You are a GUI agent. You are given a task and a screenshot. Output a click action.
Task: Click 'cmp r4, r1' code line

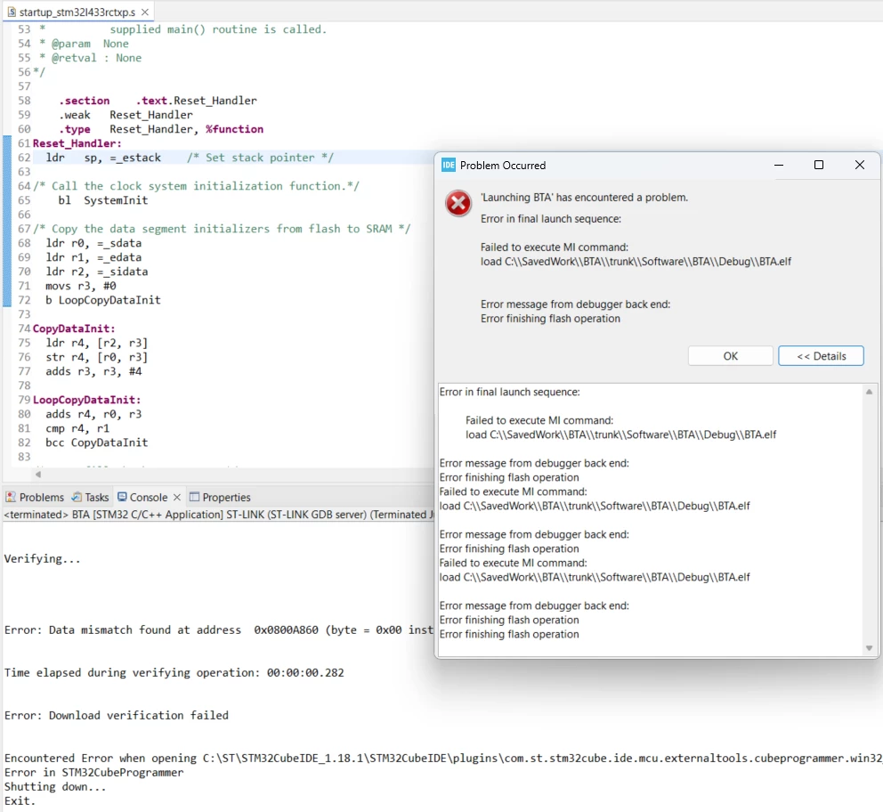tap(77, 428)
